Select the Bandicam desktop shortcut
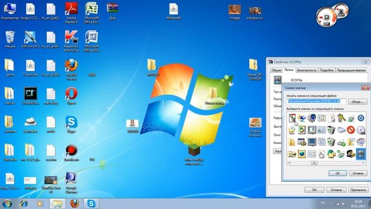 [x=71, y=153]
